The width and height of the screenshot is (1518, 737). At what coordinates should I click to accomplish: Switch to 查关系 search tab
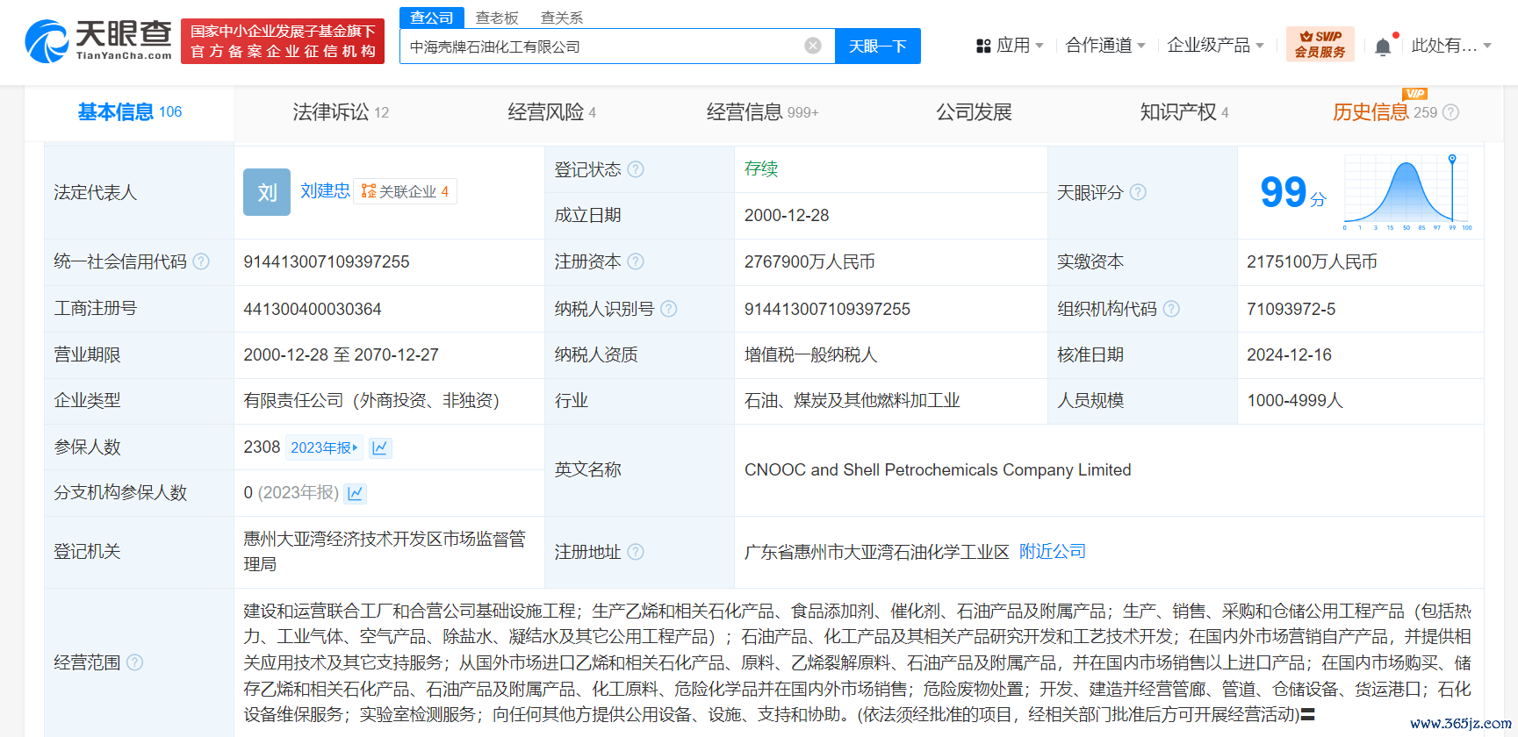click(562, 18)
